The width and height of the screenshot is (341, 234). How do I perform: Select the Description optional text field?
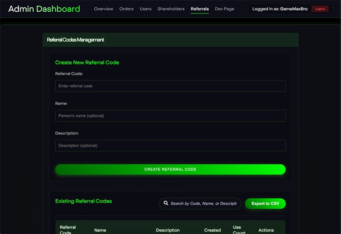(x=170, y=146)
